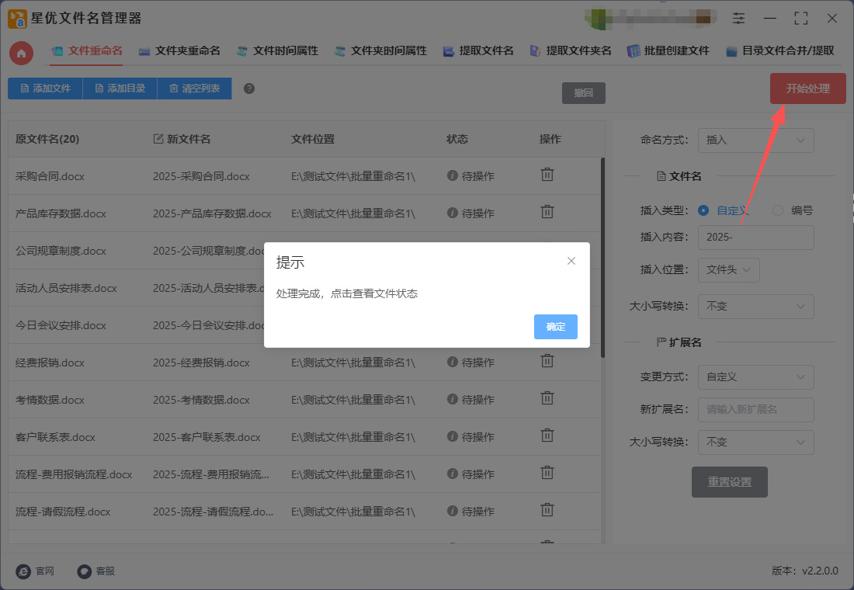Viewport: 854px width, 590px height.
Task: Expand the 命名方式 dropdown showing 插入
Action: tap(755, 141)
